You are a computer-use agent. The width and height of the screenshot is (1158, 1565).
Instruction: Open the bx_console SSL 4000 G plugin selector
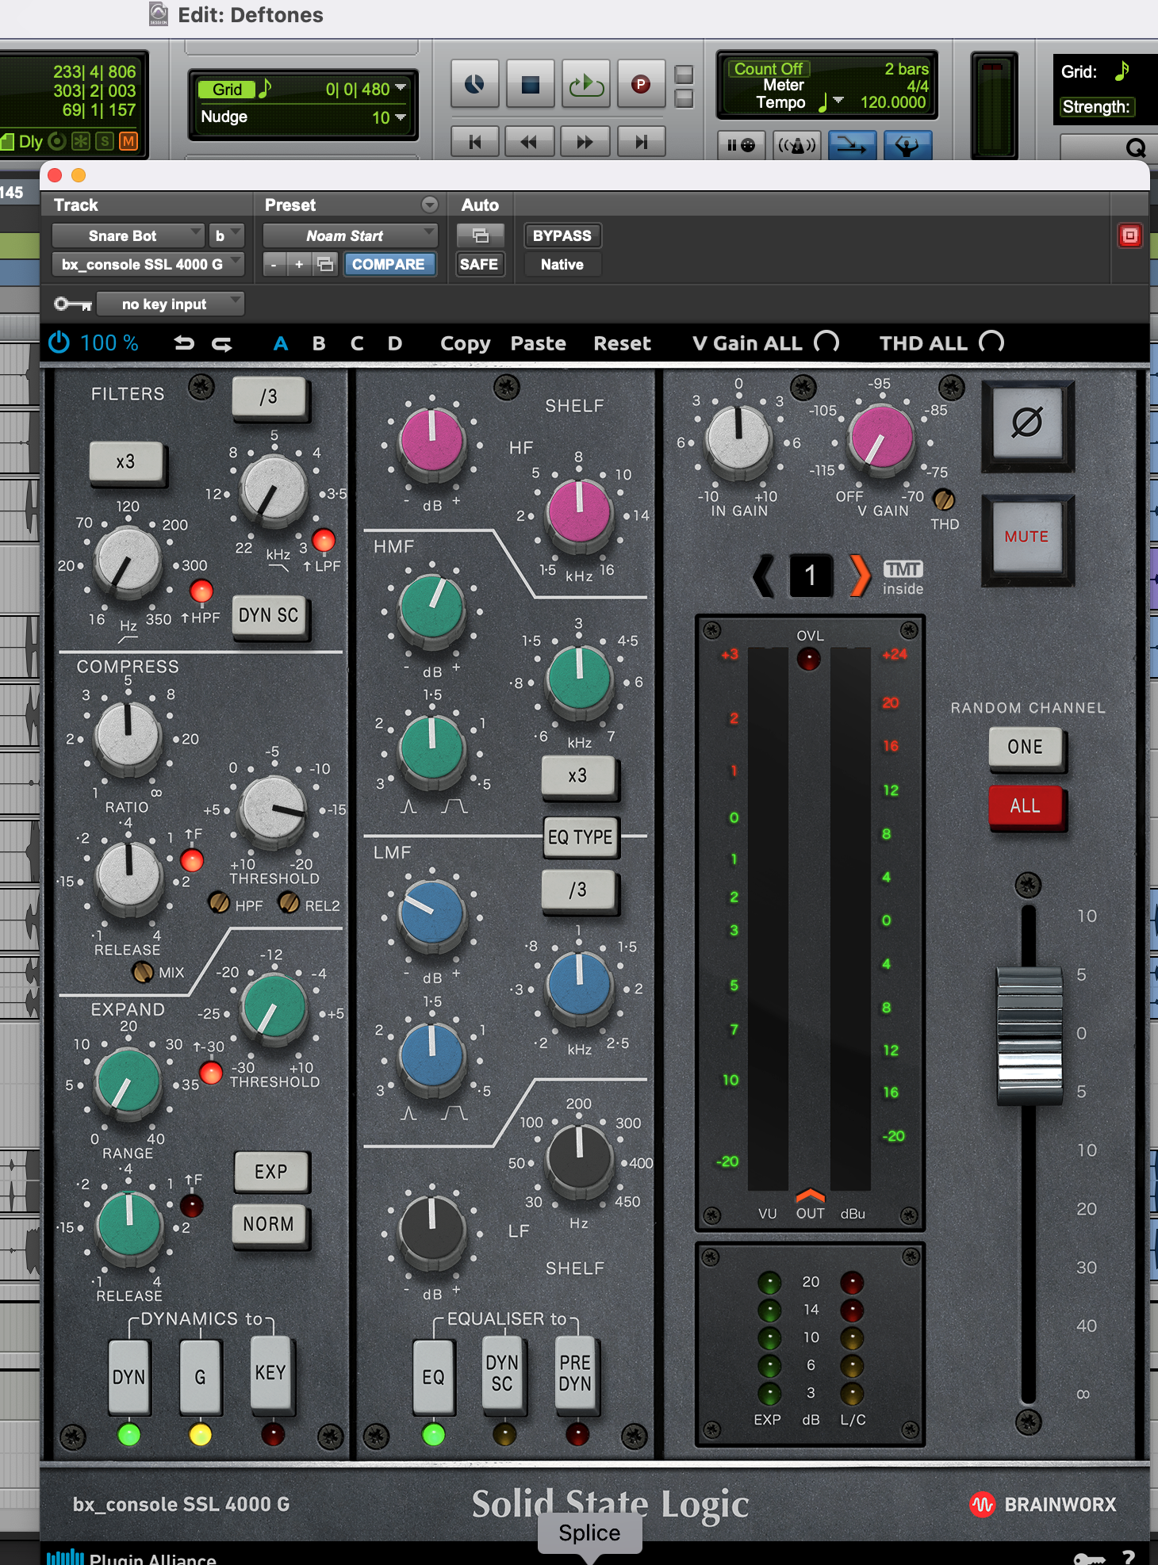(148, 264)
